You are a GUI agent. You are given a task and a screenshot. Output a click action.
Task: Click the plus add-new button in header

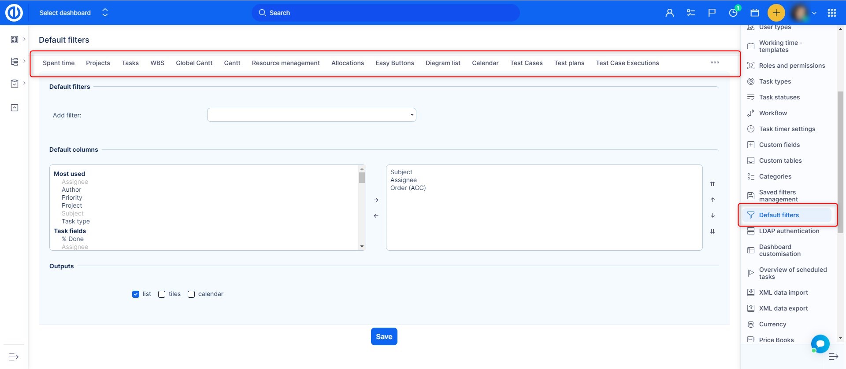point(776,13)
